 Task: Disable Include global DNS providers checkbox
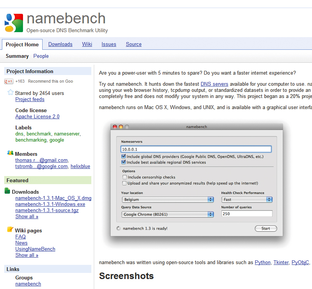click(124, 157)
